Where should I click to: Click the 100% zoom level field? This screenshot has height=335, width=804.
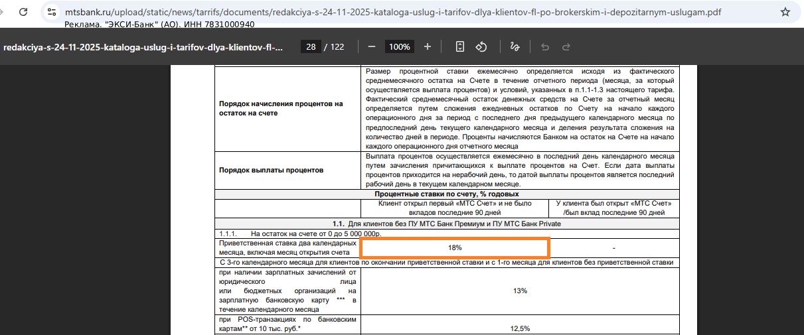click(x=400, y=46)
